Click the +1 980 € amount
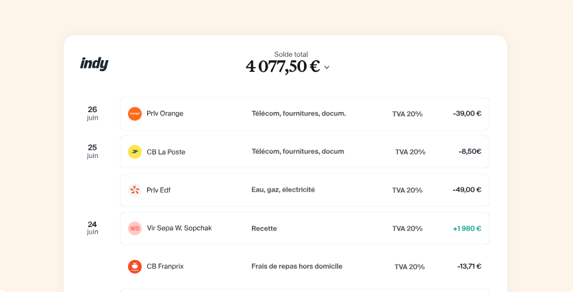This screenshot has height=292, width=573. point(467,228)
